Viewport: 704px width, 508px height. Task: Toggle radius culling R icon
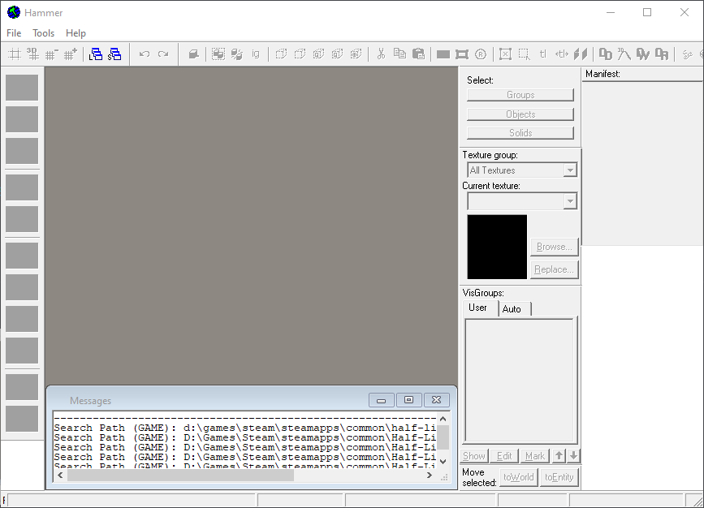pyautogui.click(x=481, y=54)
